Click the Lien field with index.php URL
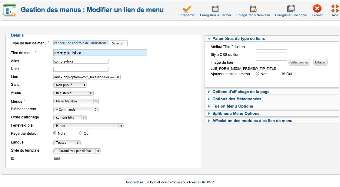This screenshot has width=340, height=187. [x=87, y=77]
